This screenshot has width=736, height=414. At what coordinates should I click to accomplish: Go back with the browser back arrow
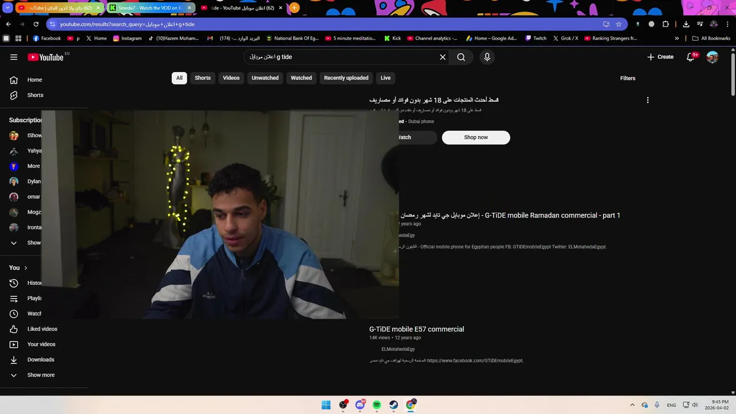tap(8, 24)
